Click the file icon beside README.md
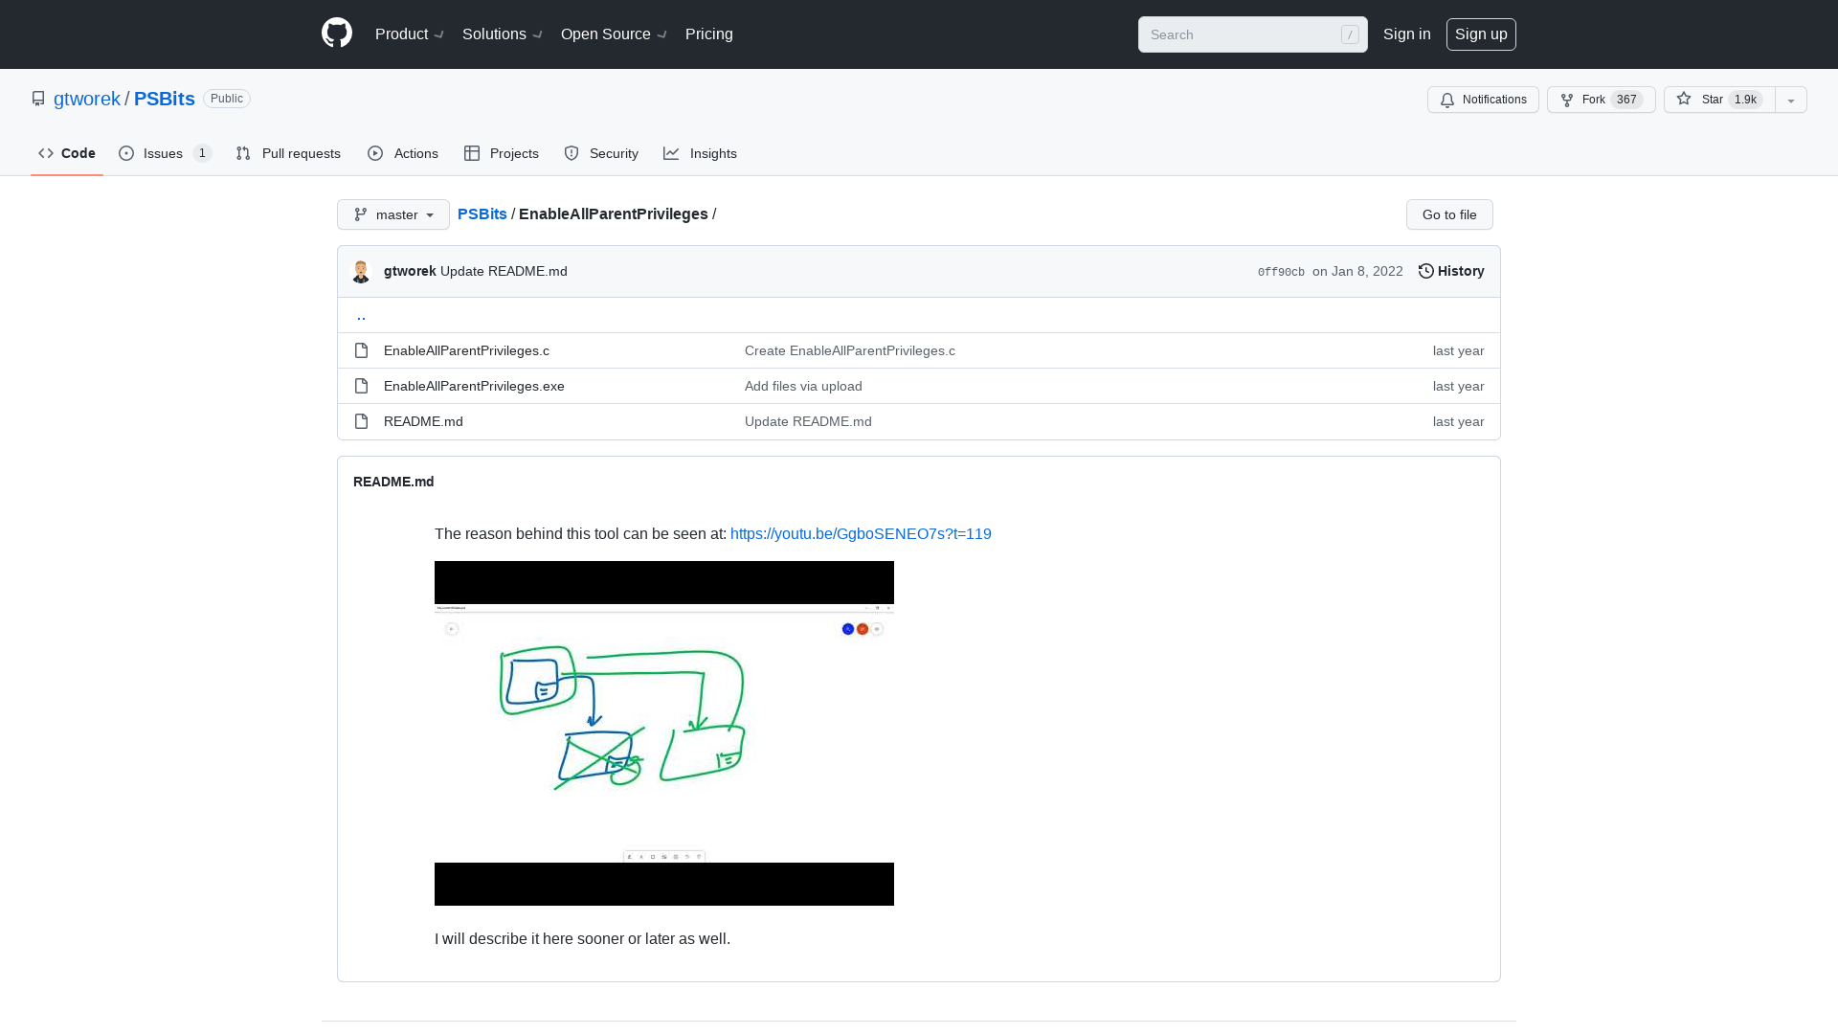Image resolution: width=1838 pixels, height=1034 pixels. coord(361,421)
